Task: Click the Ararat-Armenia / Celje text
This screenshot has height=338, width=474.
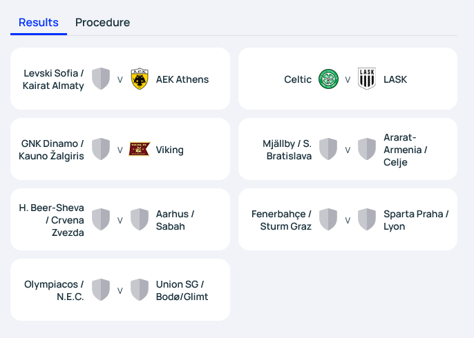Action: [405, 150]
